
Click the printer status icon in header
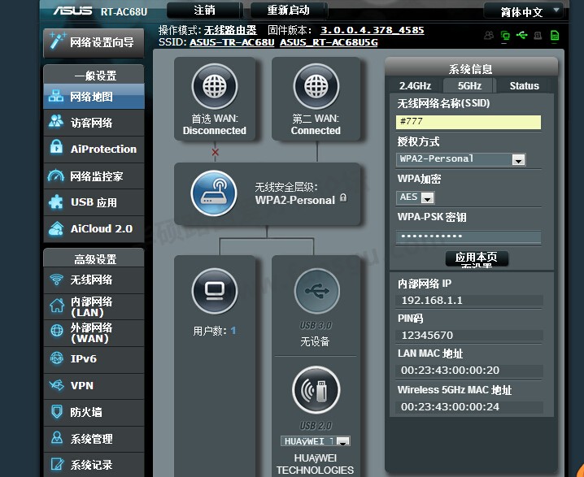coord(538,35)
